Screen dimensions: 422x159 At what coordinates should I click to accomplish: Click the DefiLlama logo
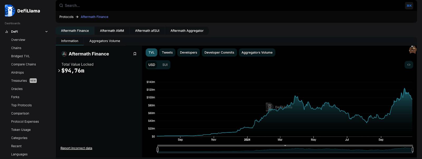coord(22,11)
